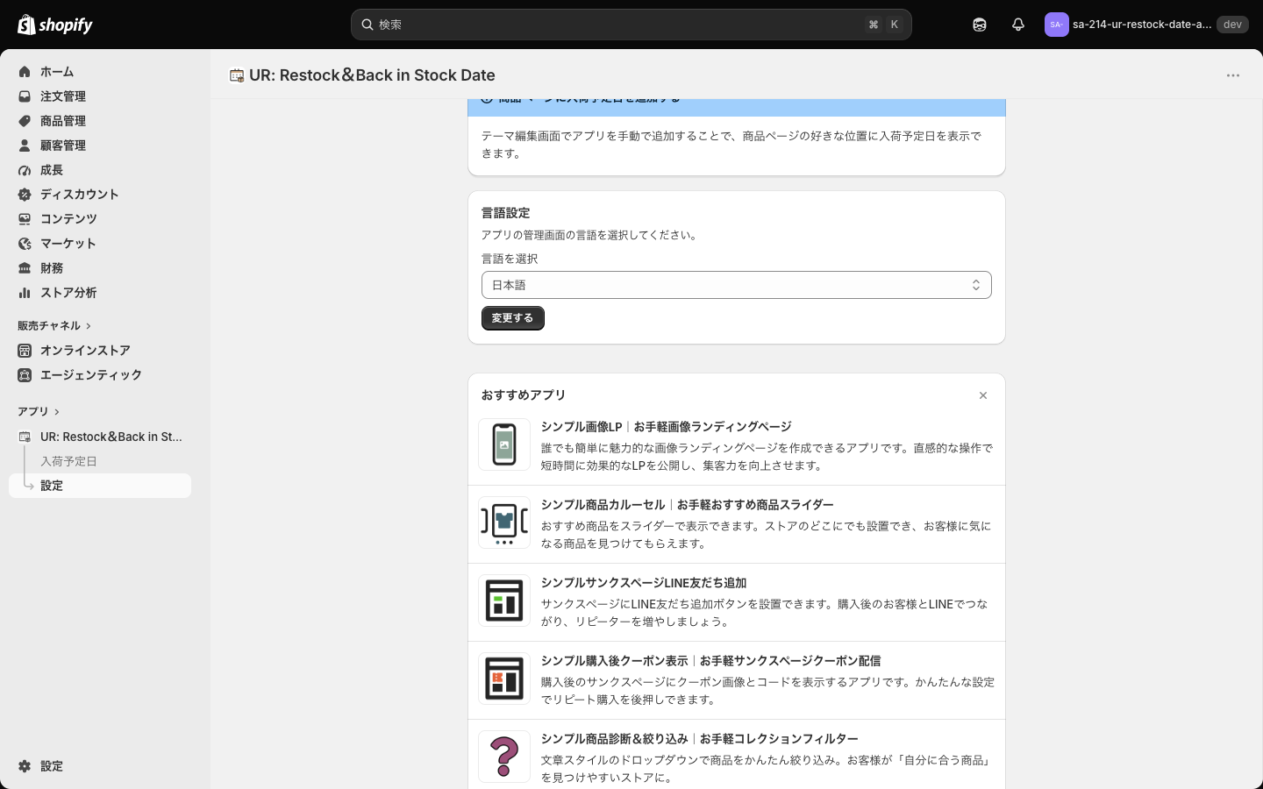The width and height of the screenshot is (1263, 789).
Task: Expand the 販売チャネル section
Action: pyautogui.click(x=54, y=326)
